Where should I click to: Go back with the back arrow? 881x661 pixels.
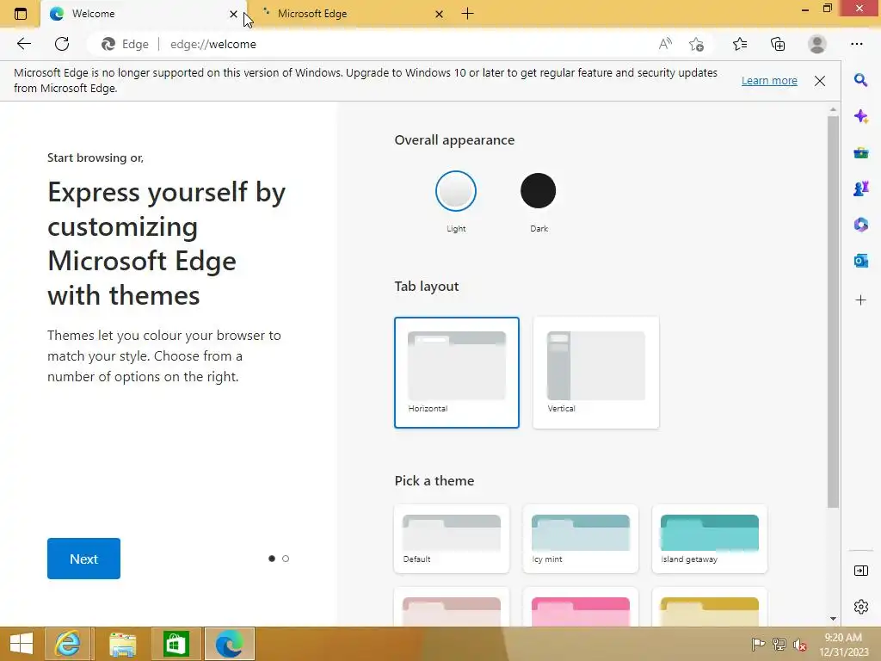23,44
